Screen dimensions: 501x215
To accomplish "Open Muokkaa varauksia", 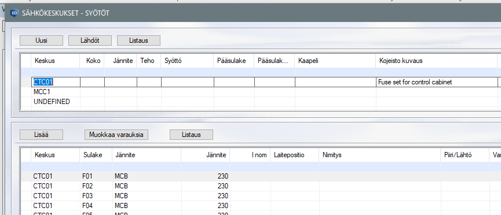I will (x=116, y=135).
